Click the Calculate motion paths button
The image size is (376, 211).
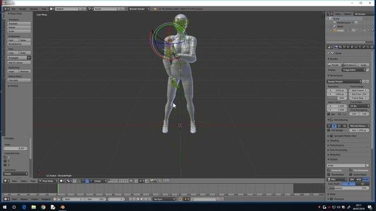click(x=19, y=80)
